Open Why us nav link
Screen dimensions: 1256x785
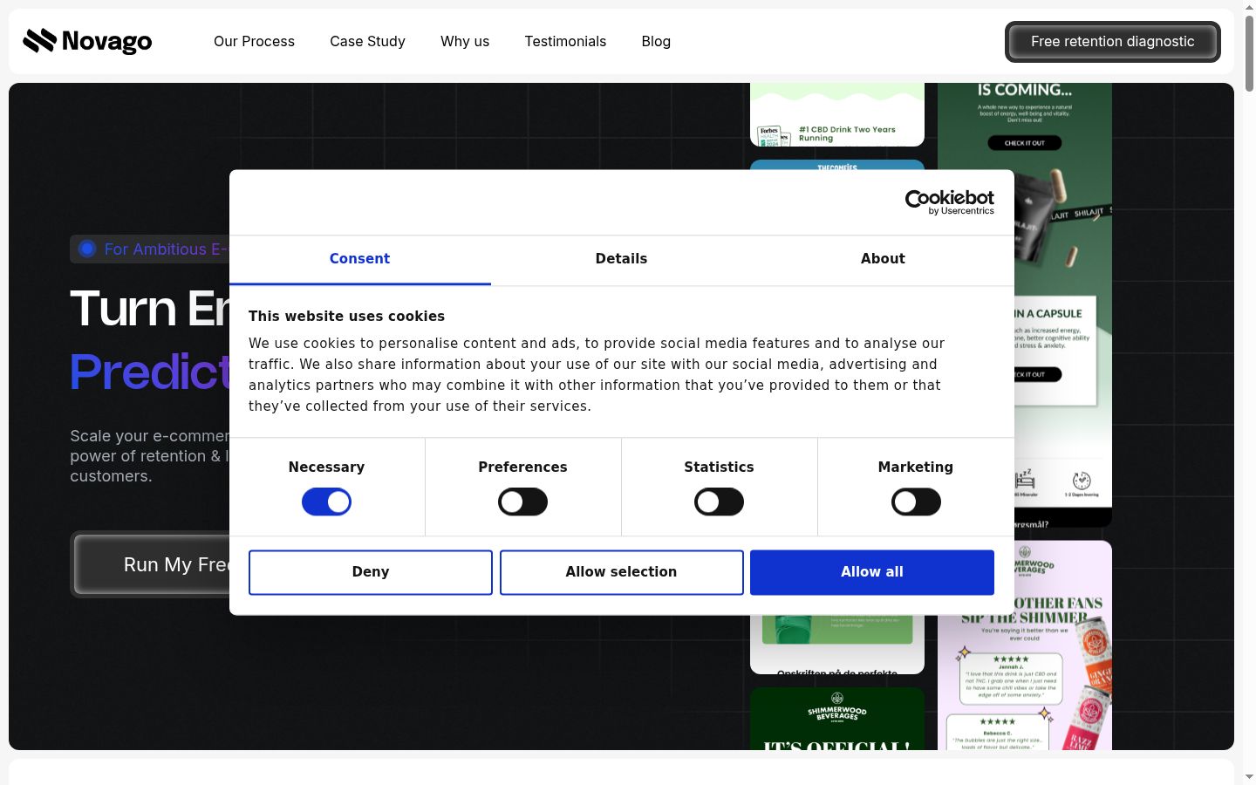pos(465,41)
